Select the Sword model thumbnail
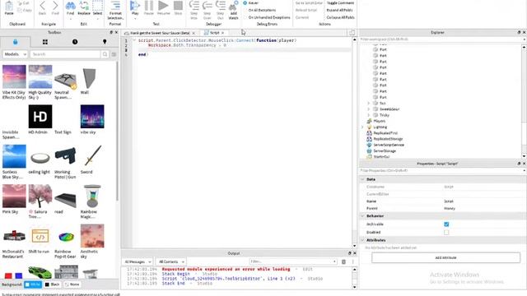527x296 pixels. pyautogui.click(x=92, y=156)
